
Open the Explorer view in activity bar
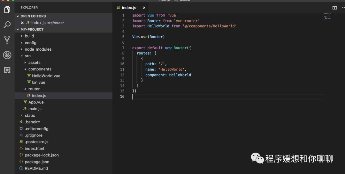pos(7,10)
